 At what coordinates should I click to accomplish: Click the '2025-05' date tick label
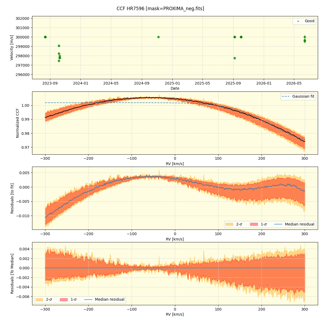[x=202, y=83]
